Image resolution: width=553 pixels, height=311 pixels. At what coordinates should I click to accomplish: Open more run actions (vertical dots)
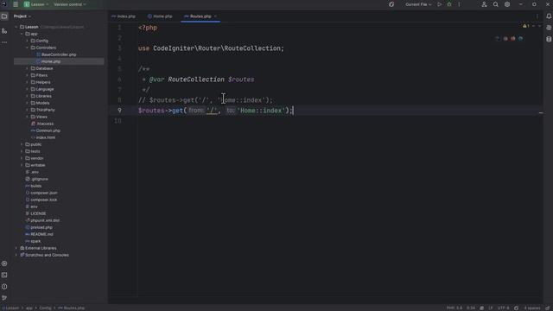[459, 4]
